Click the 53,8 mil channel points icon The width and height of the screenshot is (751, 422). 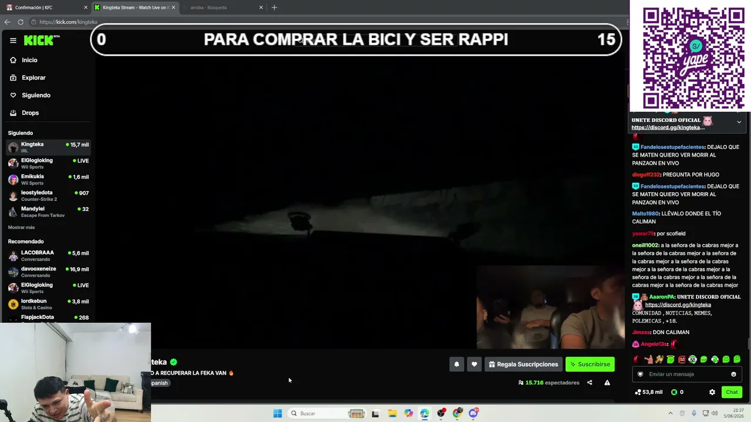coord(638,392)
